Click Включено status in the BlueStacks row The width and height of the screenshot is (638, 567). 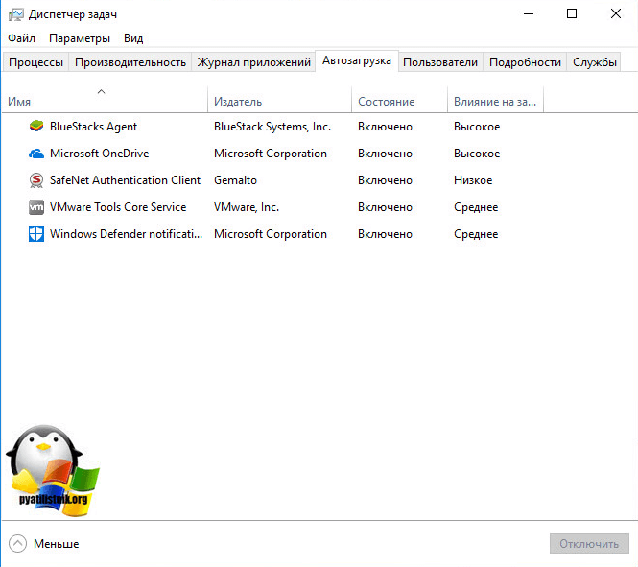click(x=385, y=127)
